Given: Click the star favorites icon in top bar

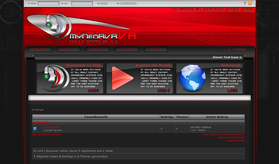Looking at the screenshot, I should tap(240, 3).
